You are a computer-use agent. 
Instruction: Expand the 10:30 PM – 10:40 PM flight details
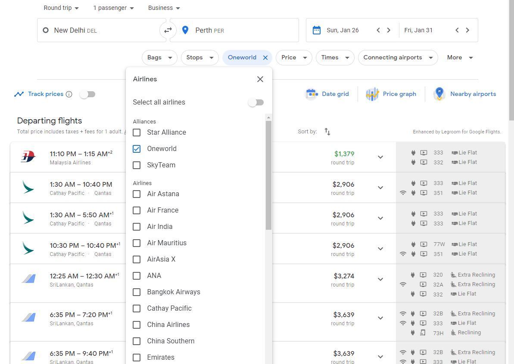(380, 248)
